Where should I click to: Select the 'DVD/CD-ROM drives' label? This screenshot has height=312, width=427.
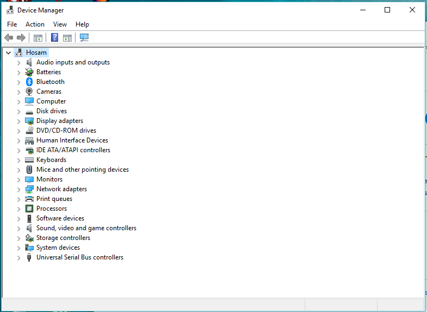pyautogui.click(x=66, y=131)
